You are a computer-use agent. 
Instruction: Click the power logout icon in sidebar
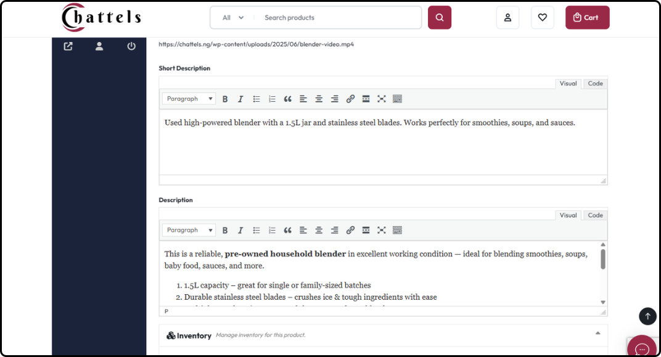tap(131, 46)
